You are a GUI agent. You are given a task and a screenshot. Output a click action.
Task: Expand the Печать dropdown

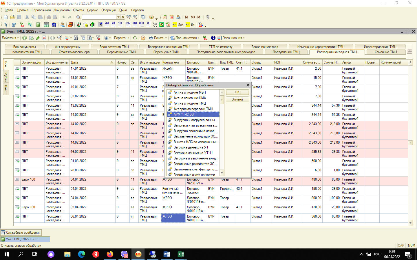158,38
